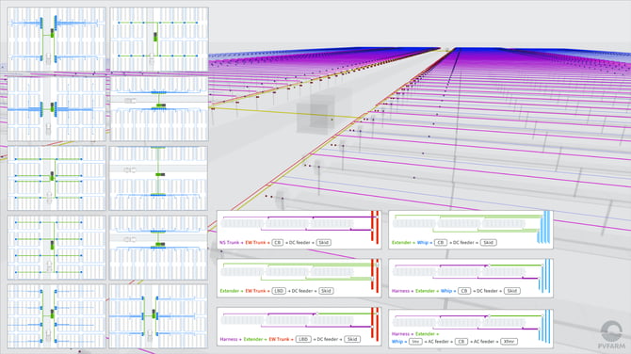Select the top-left layout thumbnail with blue whips
This screenshot has width=631, height=354.
(x=57, y=40)
